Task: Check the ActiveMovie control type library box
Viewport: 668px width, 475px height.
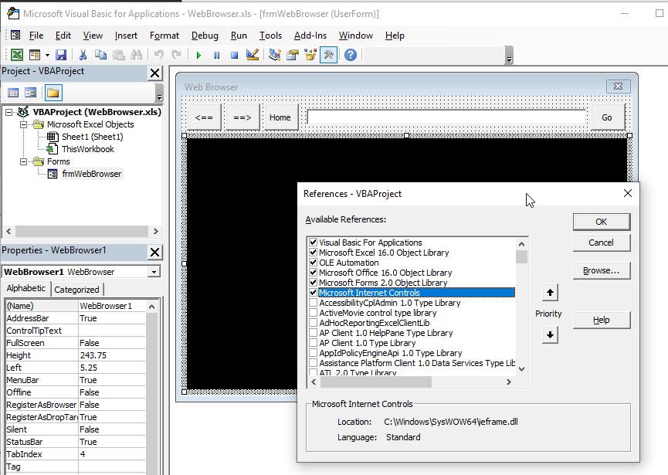Action: (x=313, y=313)
